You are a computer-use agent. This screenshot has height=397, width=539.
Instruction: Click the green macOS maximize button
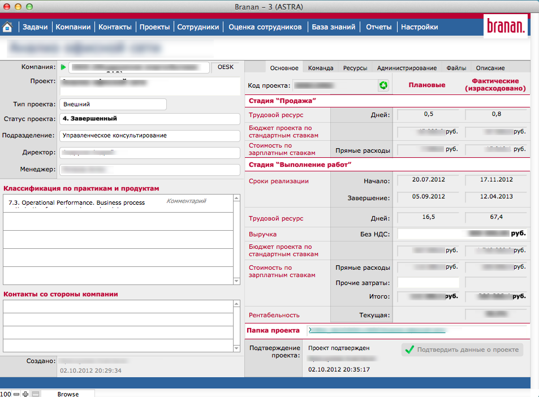[29, 7]
